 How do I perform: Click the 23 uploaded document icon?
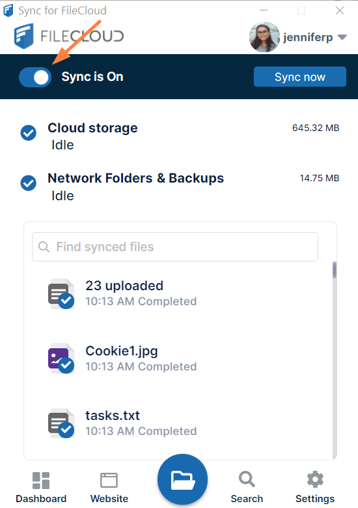(61, 293)
